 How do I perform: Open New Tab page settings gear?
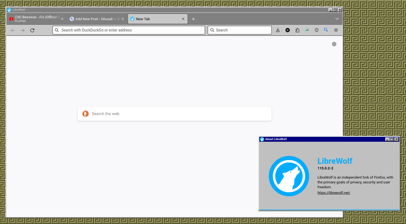coord(334,44)
